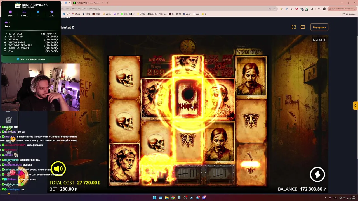The width and height of the screenshot is (358, 201).
Task: Click the Mental II game label
Action: (x=319, y=40)
